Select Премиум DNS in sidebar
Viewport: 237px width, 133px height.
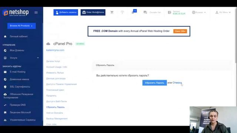(x=18, y=105)
